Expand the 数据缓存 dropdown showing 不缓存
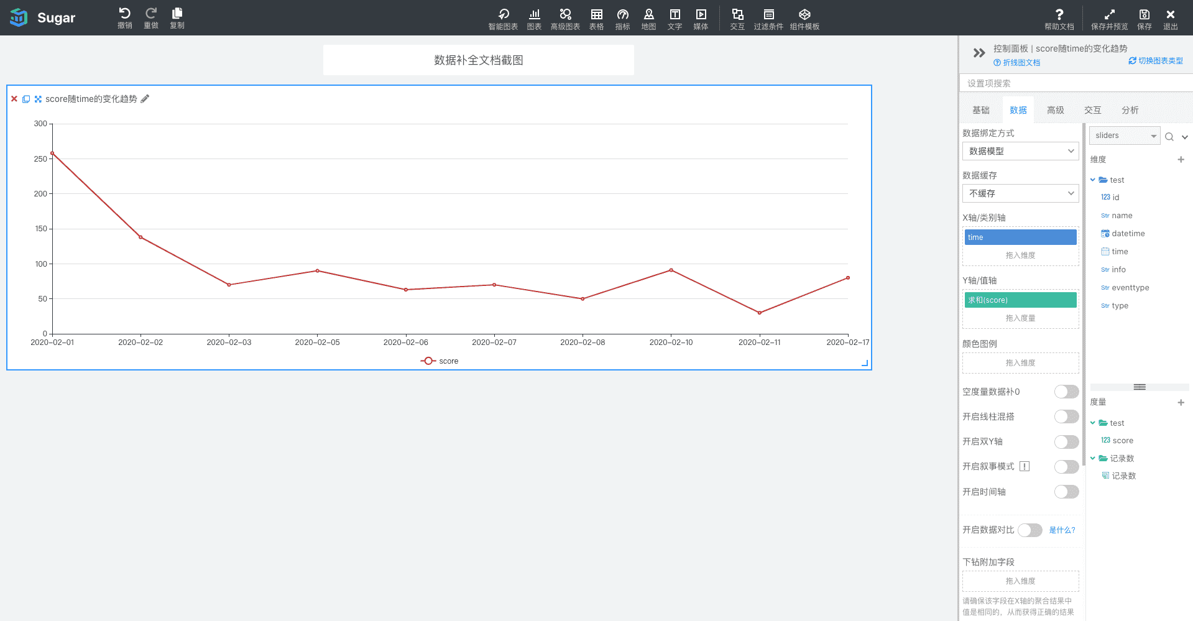1193x621 pixels. click(x=1020, y=193)
